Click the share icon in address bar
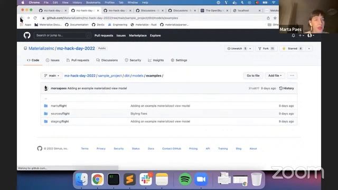Screen dimensions: 338x190 coord(268,18)
